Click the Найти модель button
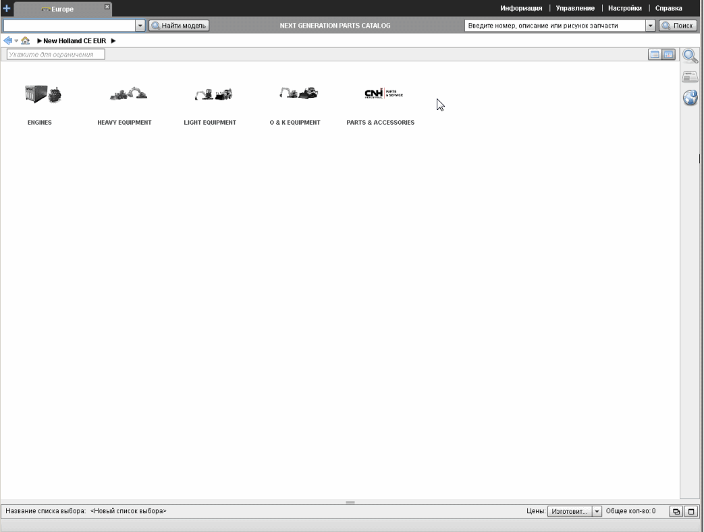This screenshot has height=532, width=704. pyautogui.click(x=179, y=26)
